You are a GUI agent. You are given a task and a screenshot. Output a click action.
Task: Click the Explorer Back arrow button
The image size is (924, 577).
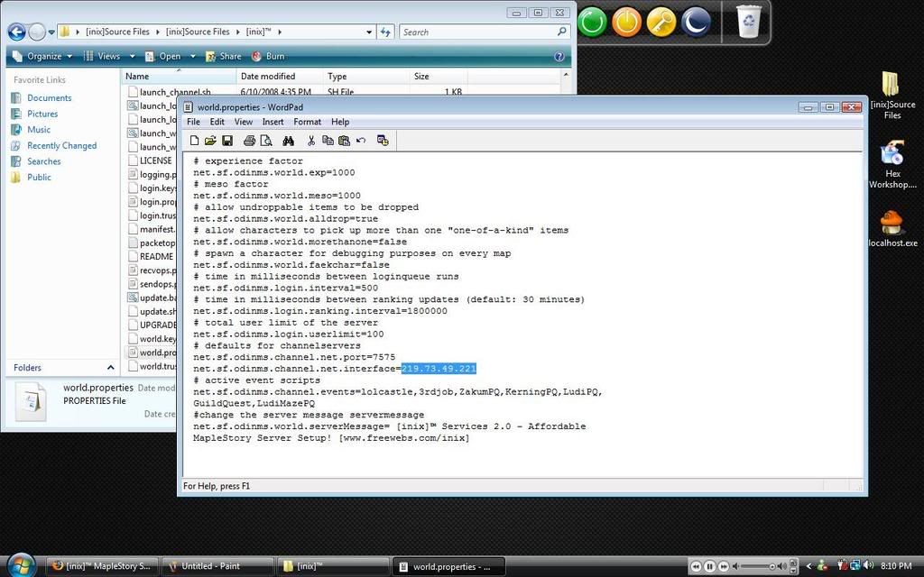[16, 32]
